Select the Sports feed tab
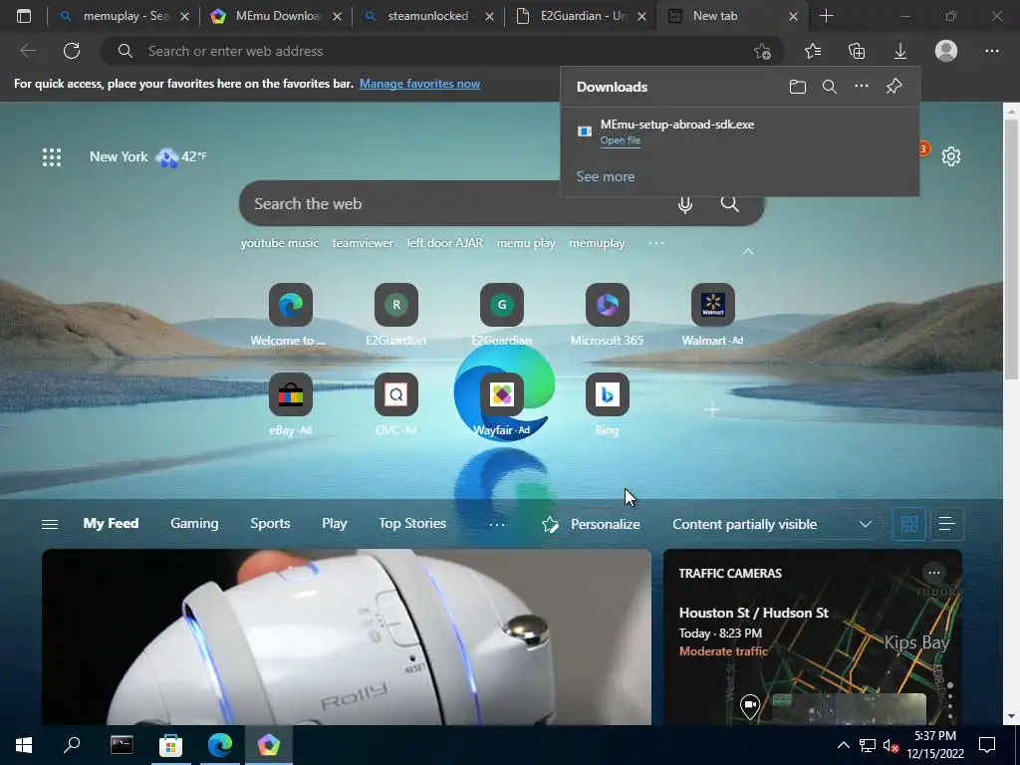Image resolution: width=1020 pixels, height=765 pixels. pyautogui.click(x=270, y=524)
